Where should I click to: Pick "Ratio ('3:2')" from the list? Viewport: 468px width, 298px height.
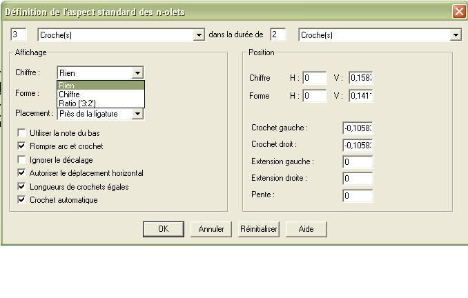coord(100,103)
